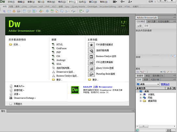Click the Insert Div Tag toolbar icon

point(29,11)
